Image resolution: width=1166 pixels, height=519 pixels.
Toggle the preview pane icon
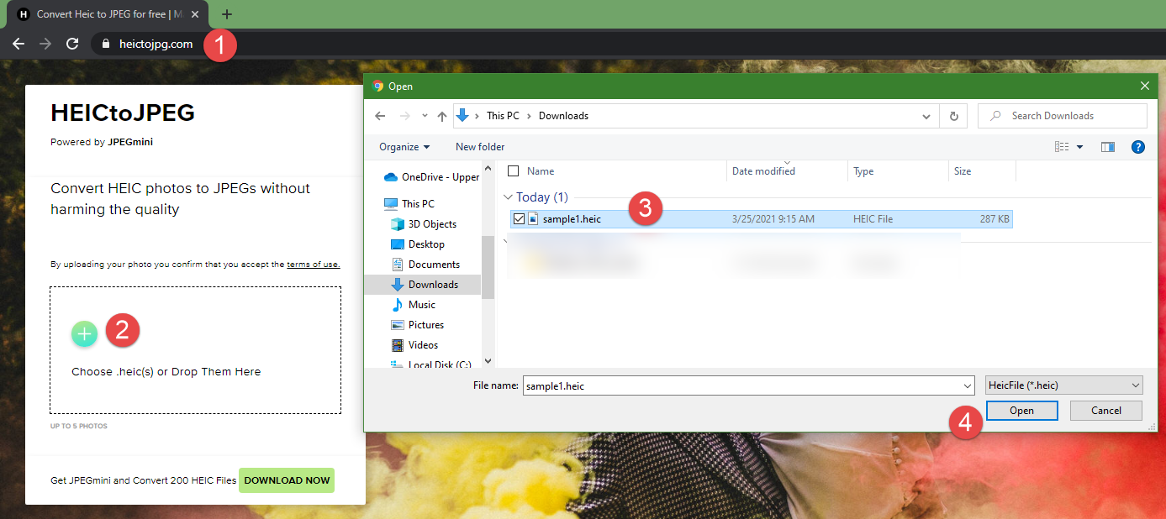[1108, 147]
